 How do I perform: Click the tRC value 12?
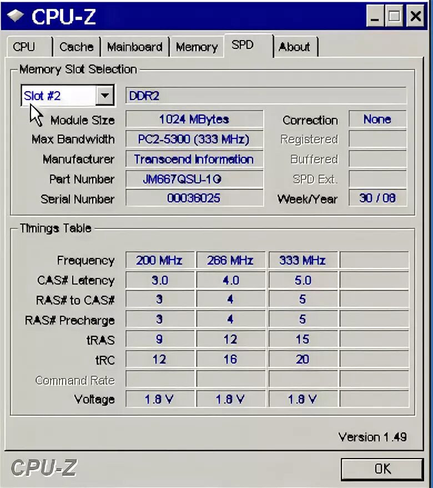[160, 359]
